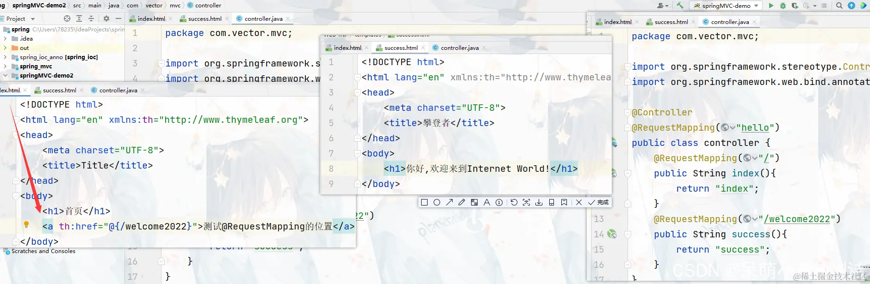Click the springMVC-demo2 breadcrumb
This screenshot has width=870, height=284.
39,6
